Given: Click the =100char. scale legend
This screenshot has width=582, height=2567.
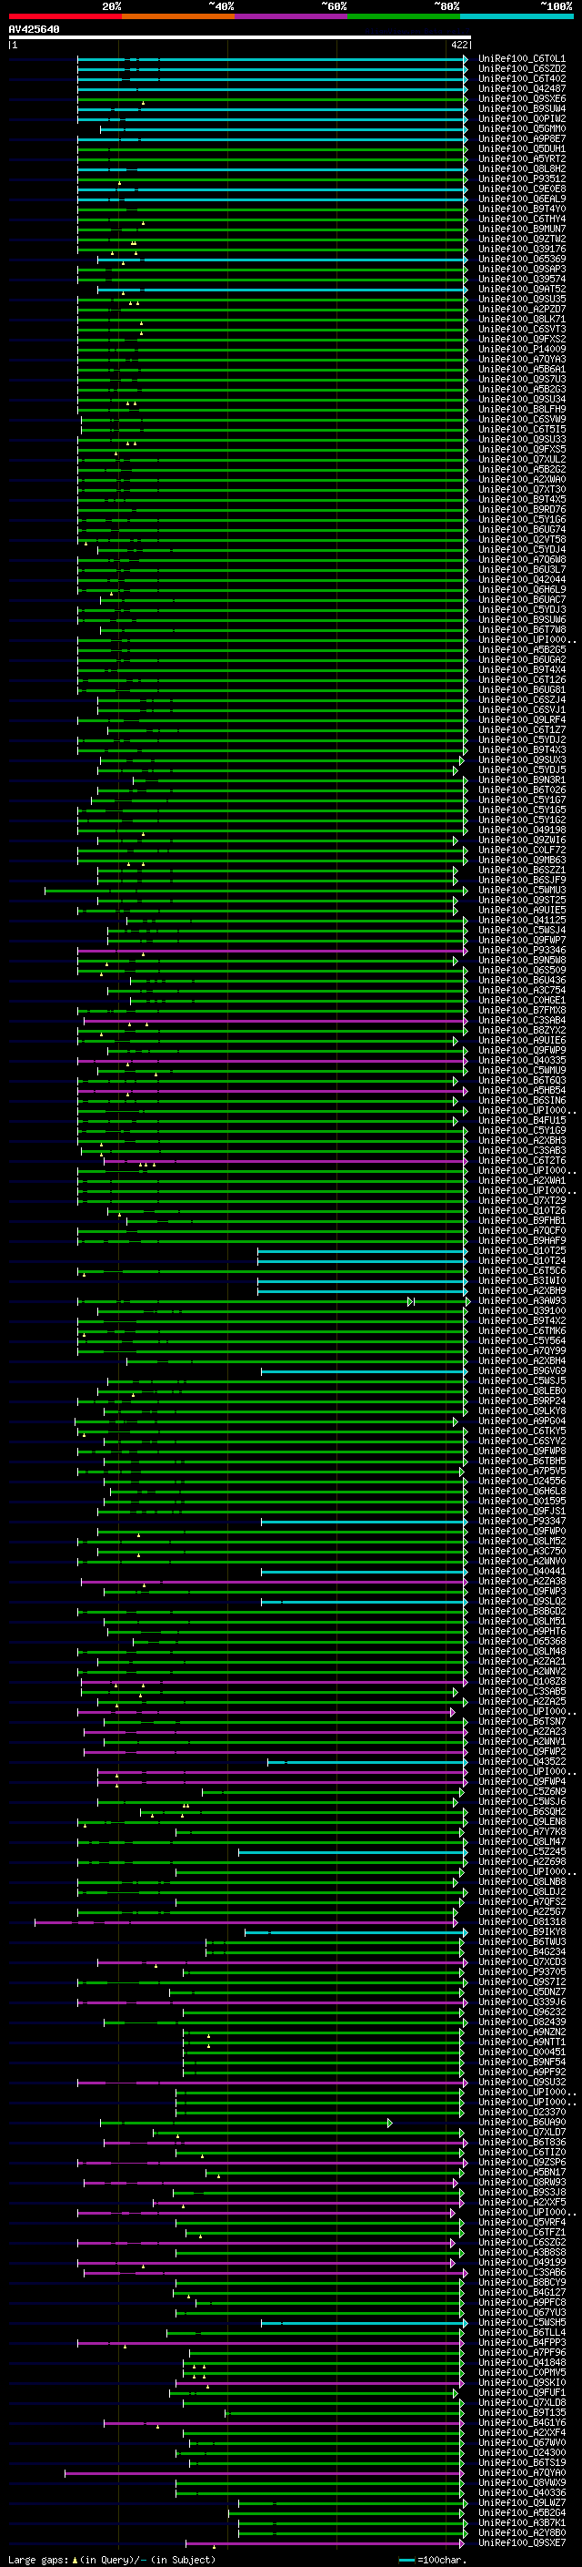Looking at the screenshot, I should tap(433, 2559).
